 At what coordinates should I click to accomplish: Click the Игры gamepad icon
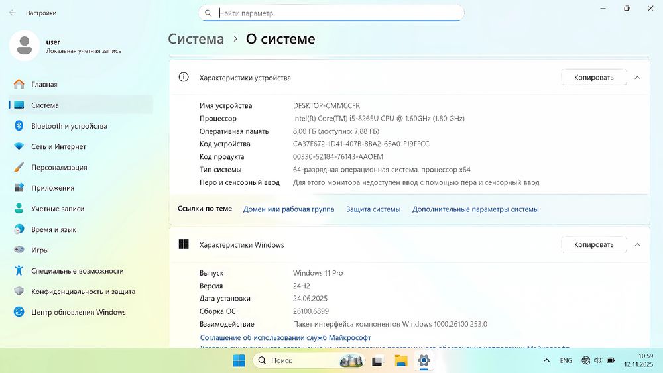(x=19, y=250)
